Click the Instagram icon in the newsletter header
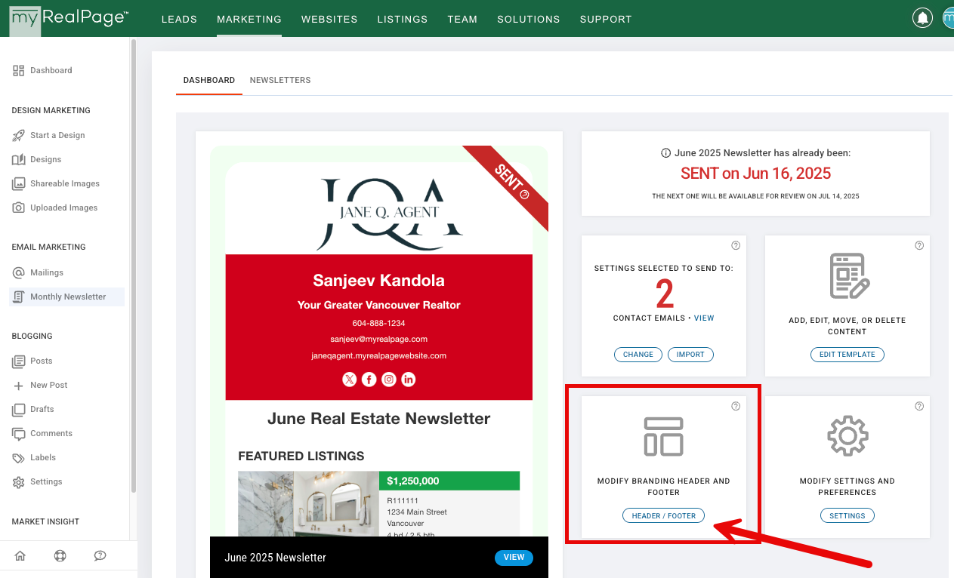 (x=388, y=380)
